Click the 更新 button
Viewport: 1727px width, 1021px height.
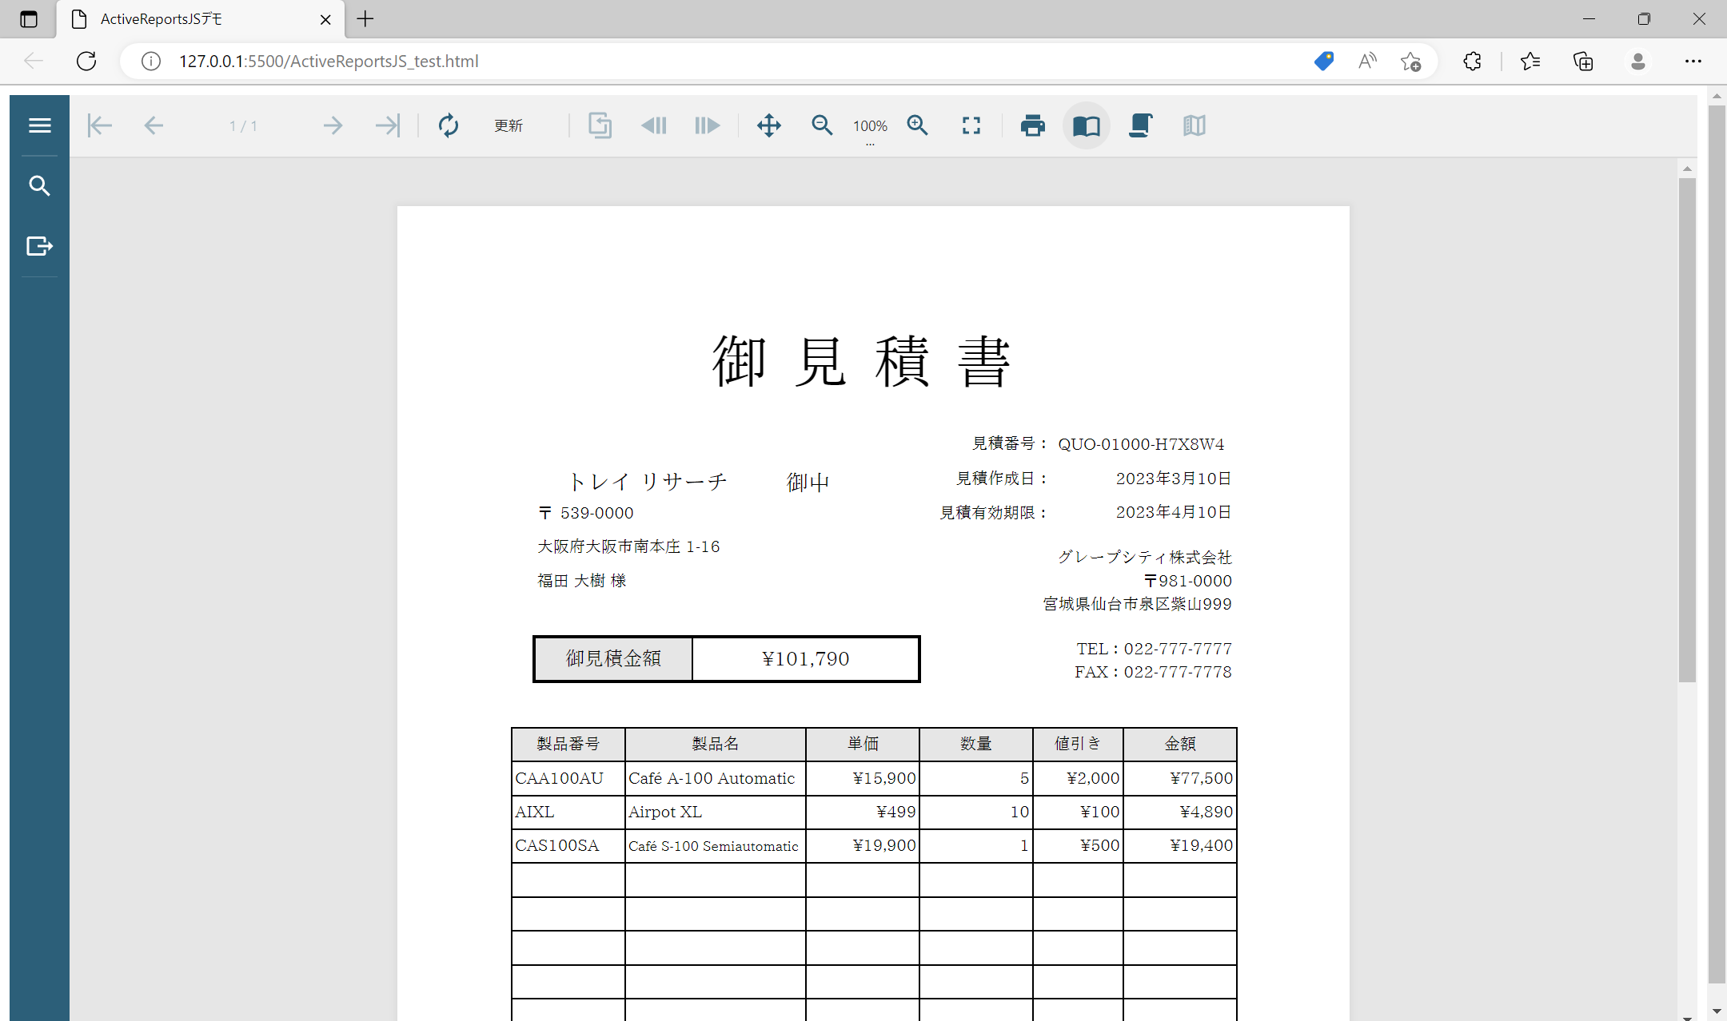point(509,125)
